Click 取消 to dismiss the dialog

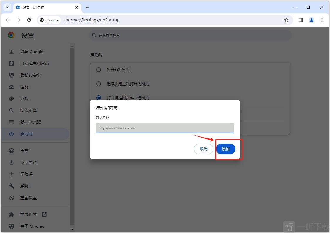[203, 149]
